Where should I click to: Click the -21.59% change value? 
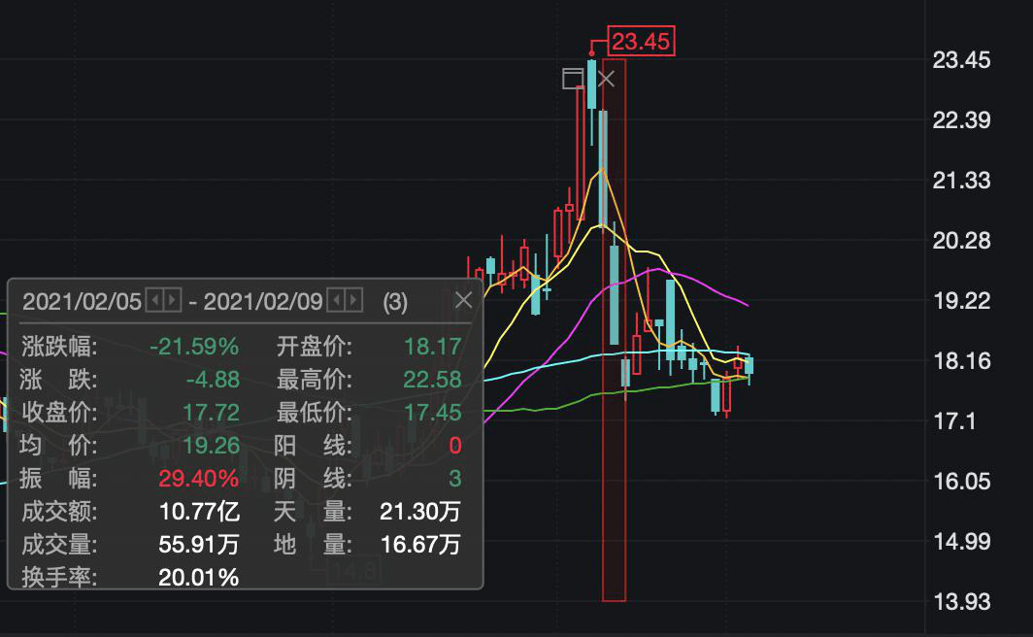point(194,347)
